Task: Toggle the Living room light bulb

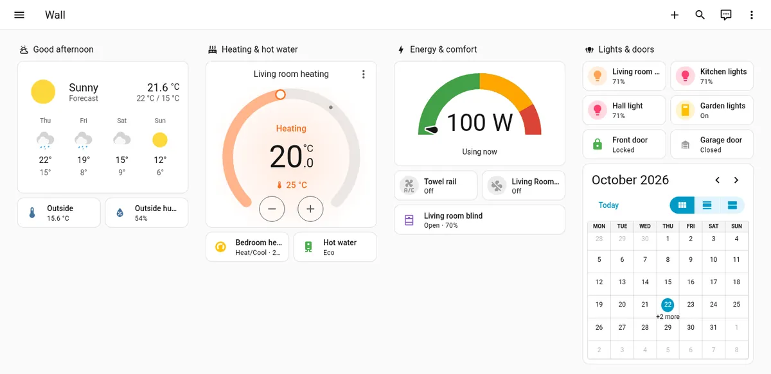Action: 598,76
